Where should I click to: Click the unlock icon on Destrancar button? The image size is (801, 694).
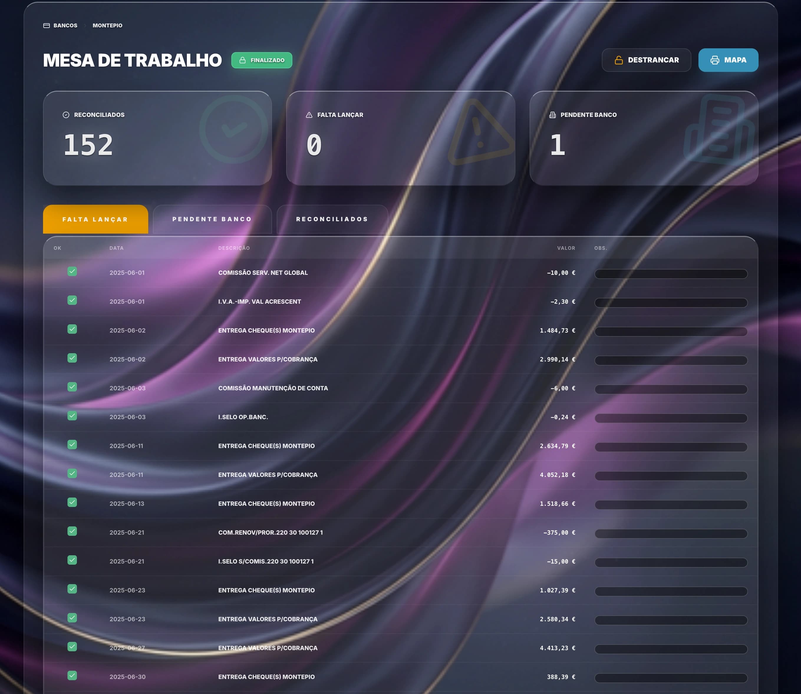619,60
